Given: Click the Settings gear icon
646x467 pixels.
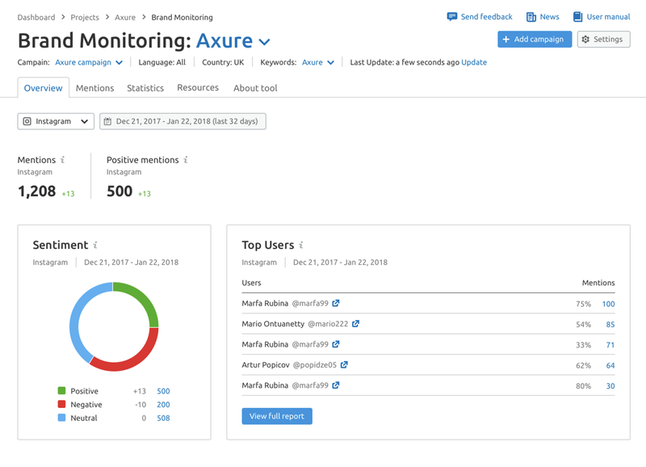Looking at the screenshot, I should tap(585, 39).
